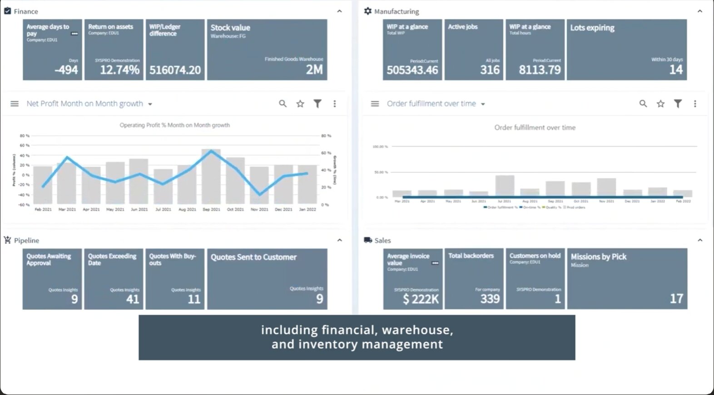Open kebab menu of Order fulfillment chart
The width and height of the screenshot is (714, 395).
click(x=695, y=104)
